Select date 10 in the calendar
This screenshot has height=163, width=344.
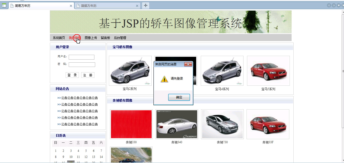click(71, 157)
